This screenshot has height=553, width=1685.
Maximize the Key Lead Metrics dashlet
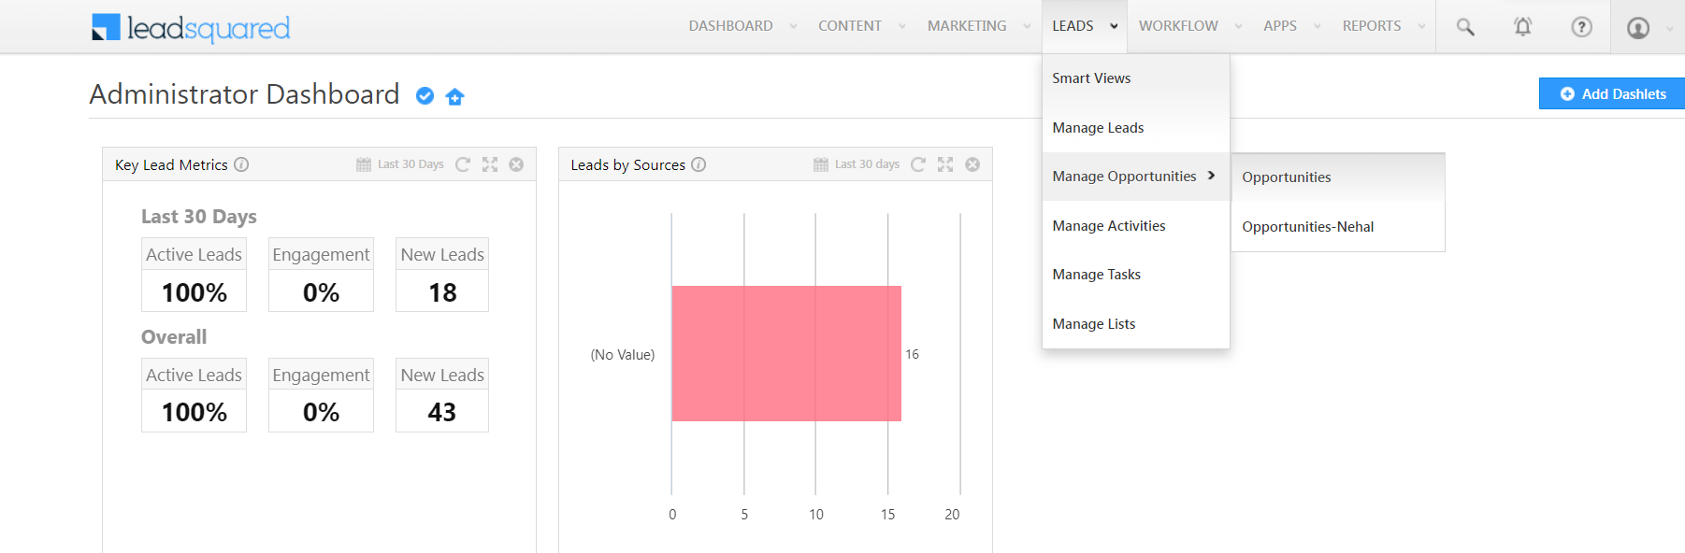pyautogui.click(x=490, y=164)
